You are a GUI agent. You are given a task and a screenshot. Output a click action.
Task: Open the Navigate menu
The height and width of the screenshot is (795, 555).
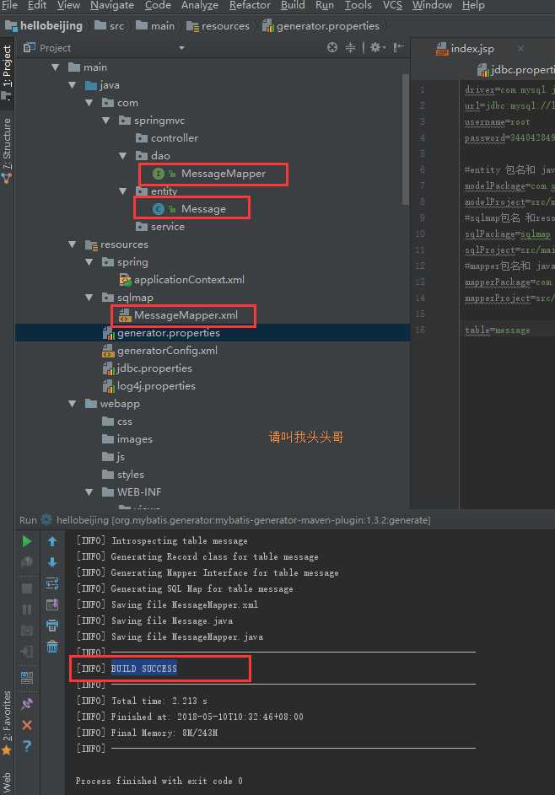pos(111,5)
